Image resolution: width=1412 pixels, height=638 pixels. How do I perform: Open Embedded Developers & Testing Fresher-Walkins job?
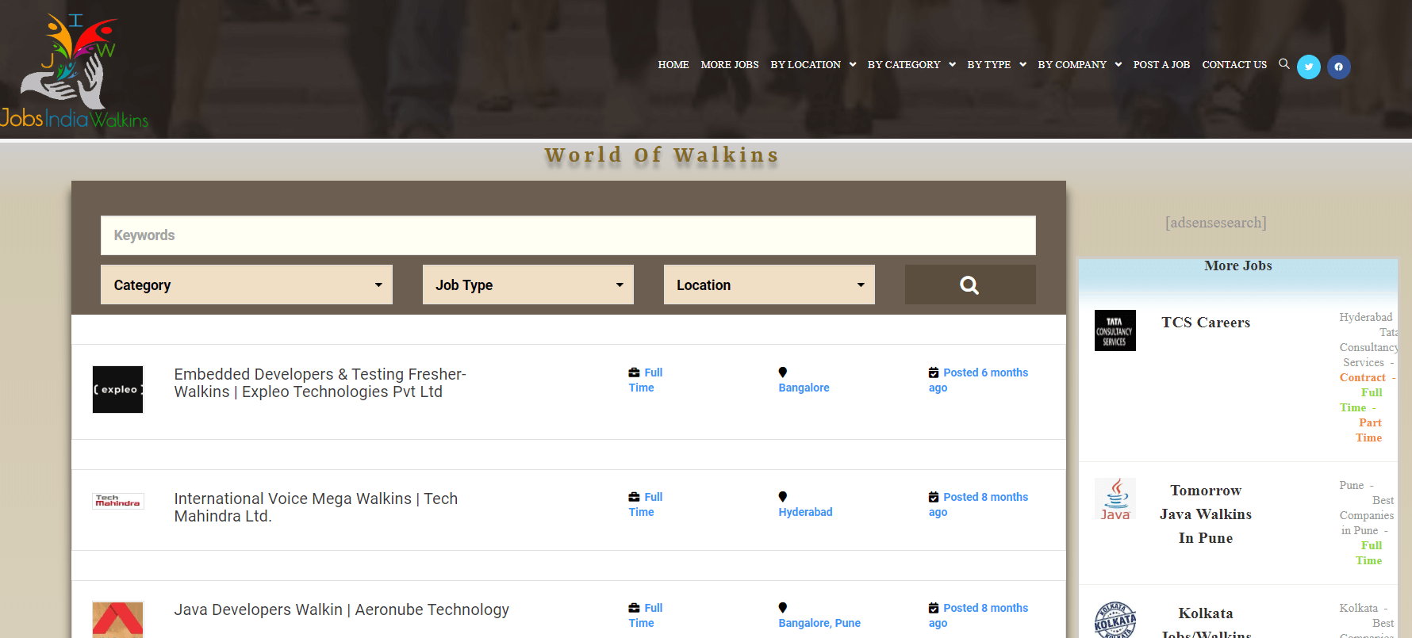pyautogui.click(x=320, y=383)
